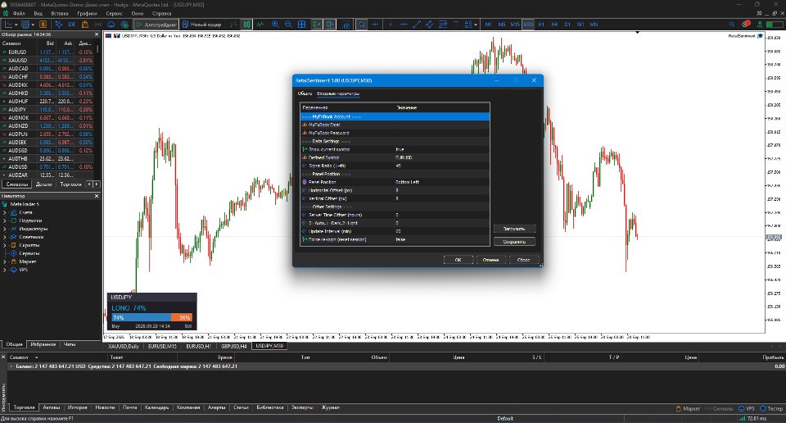Select the M1 timeframe

coord(488,24)
